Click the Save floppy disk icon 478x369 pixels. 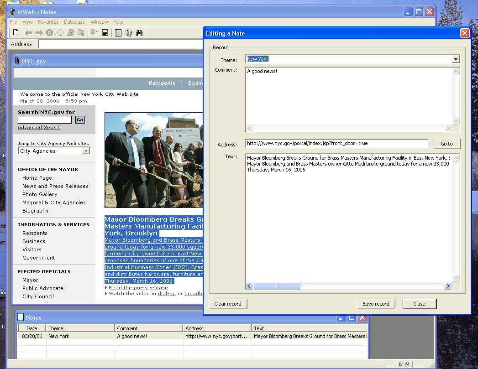105,32
